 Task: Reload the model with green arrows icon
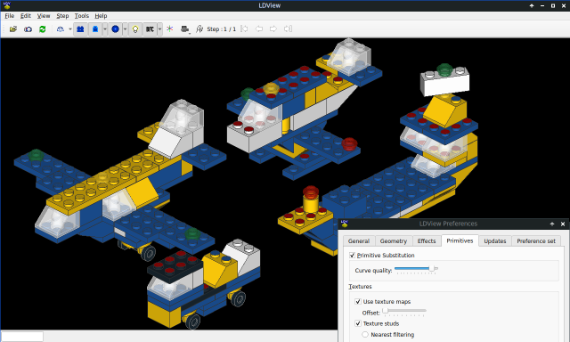[43, 29]
